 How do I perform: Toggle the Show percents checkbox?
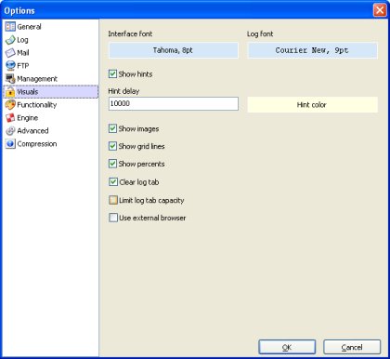[x=112, y=164]
